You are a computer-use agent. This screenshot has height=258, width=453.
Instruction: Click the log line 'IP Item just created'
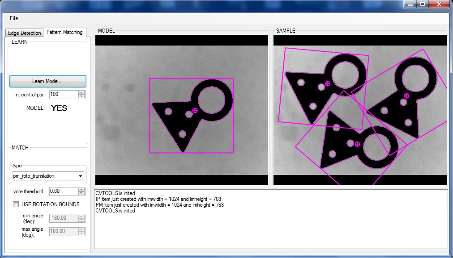click(x=158, y=199)
